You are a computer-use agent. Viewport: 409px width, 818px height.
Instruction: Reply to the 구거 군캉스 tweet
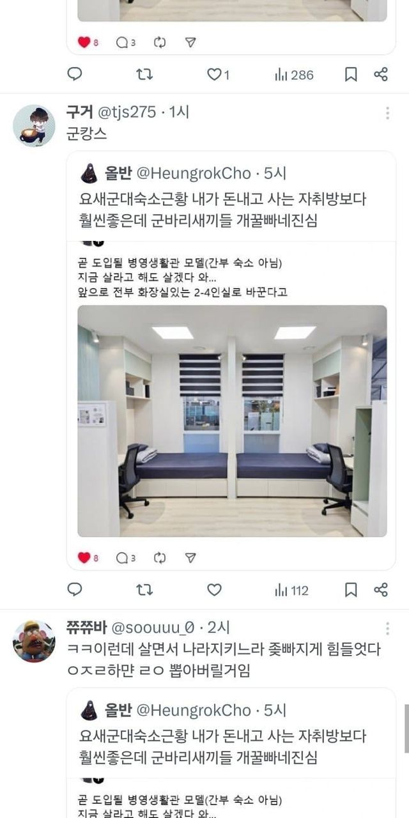coord(75,590)
